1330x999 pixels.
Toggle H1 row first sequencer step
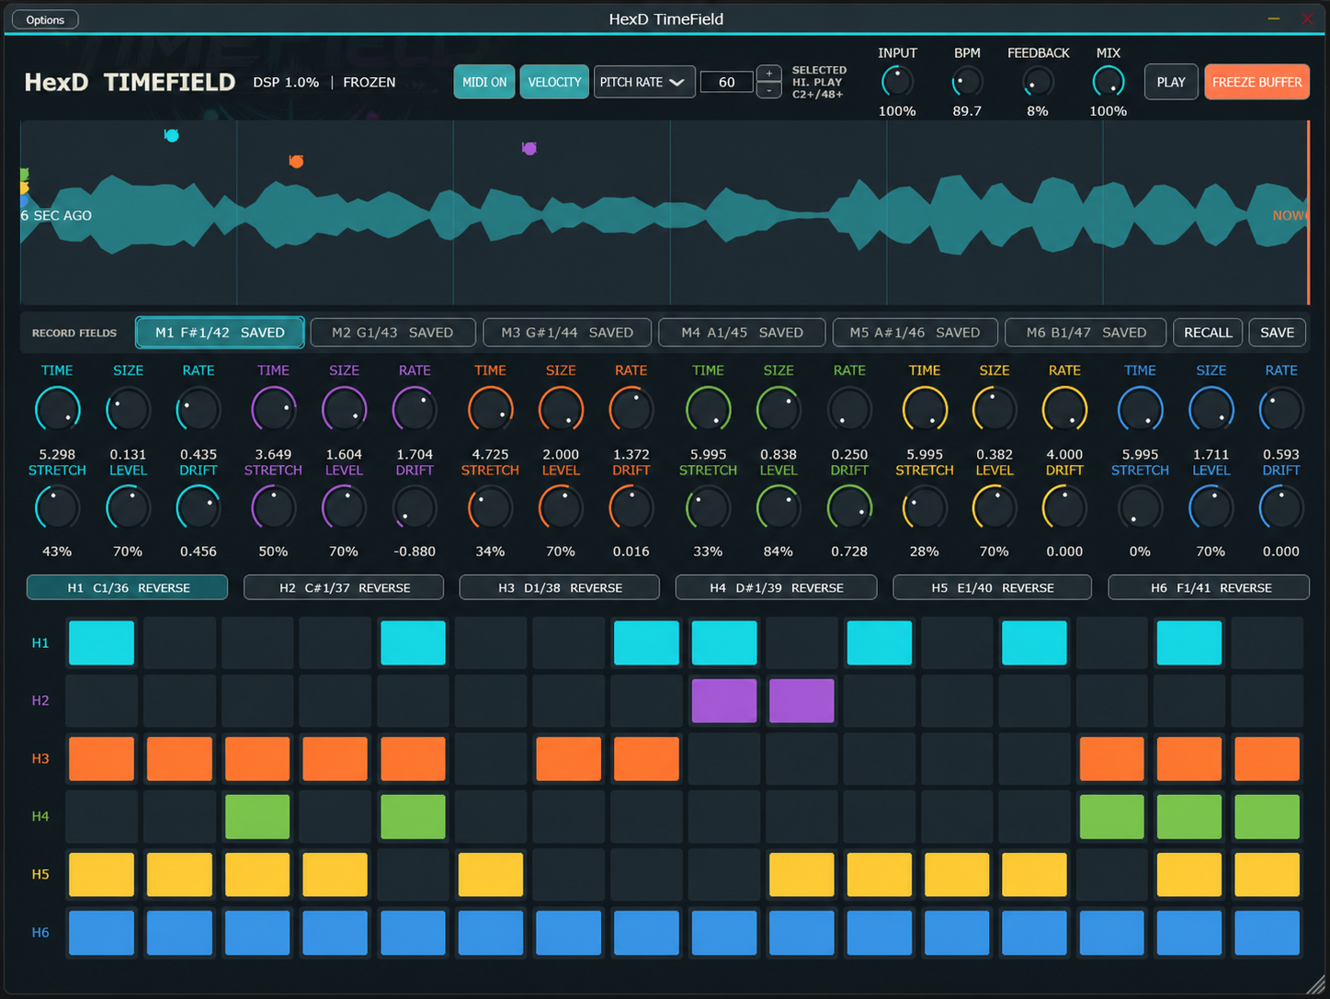tap(102, 642)
